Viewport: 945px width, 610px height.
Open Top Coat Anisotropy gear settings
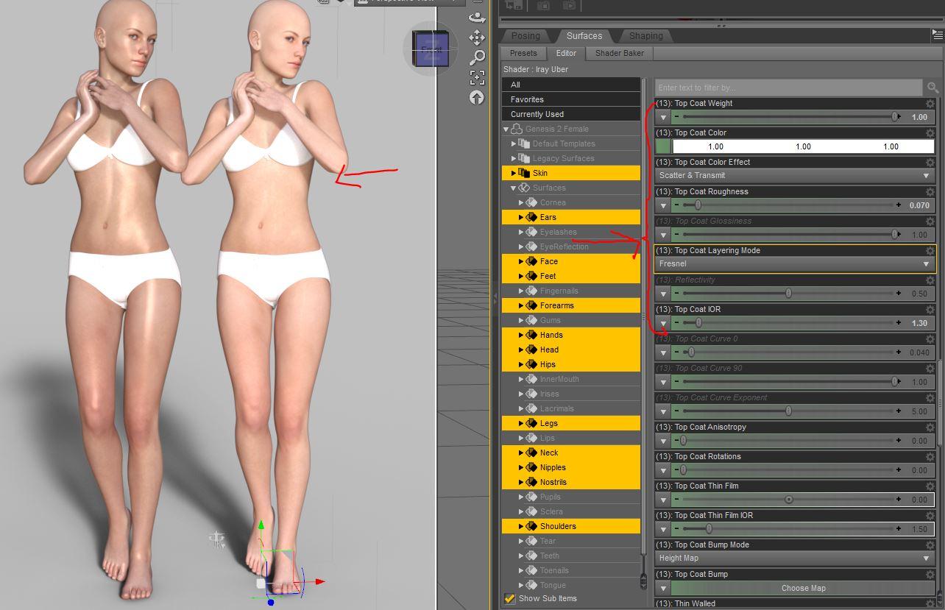coord(930,428)
